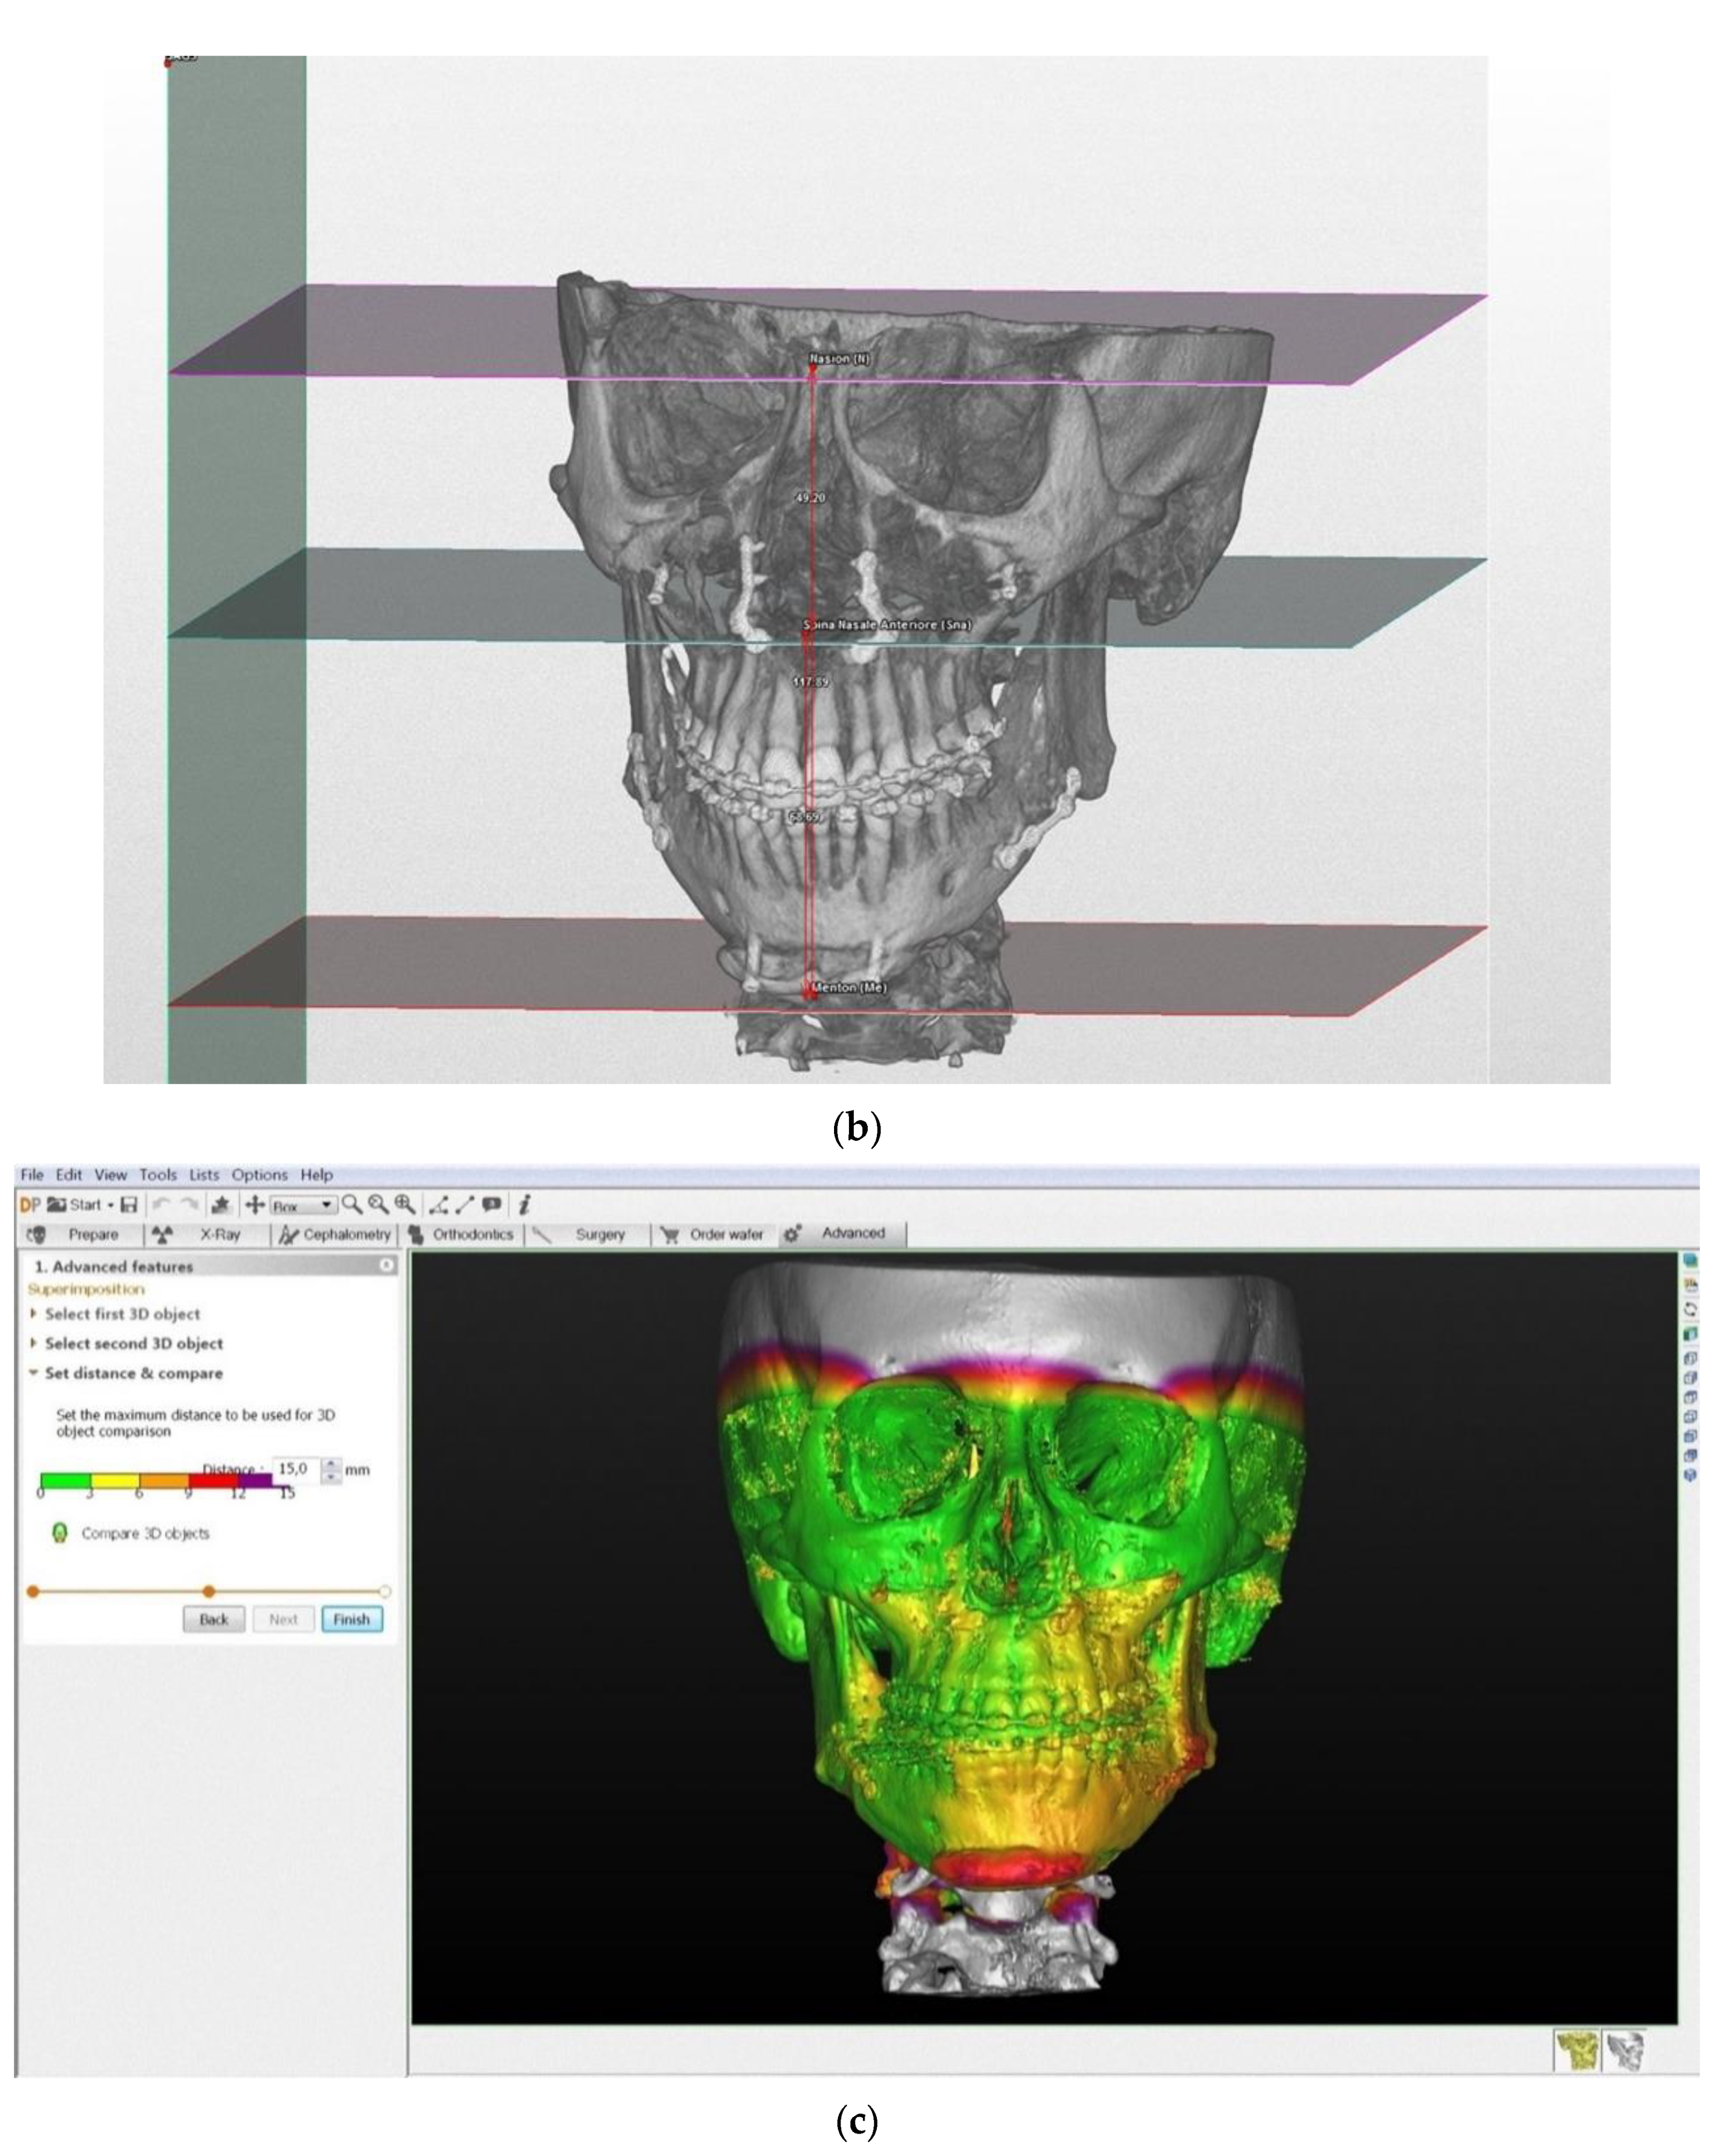Viewport: 1721px width, 2156px height.
Task: Click Compare 3D objects
Action: point(145,1533)
